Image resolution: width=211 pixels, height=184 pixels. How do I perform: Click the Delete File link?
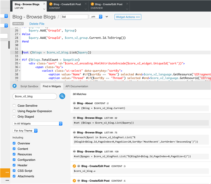click(37, 24)
